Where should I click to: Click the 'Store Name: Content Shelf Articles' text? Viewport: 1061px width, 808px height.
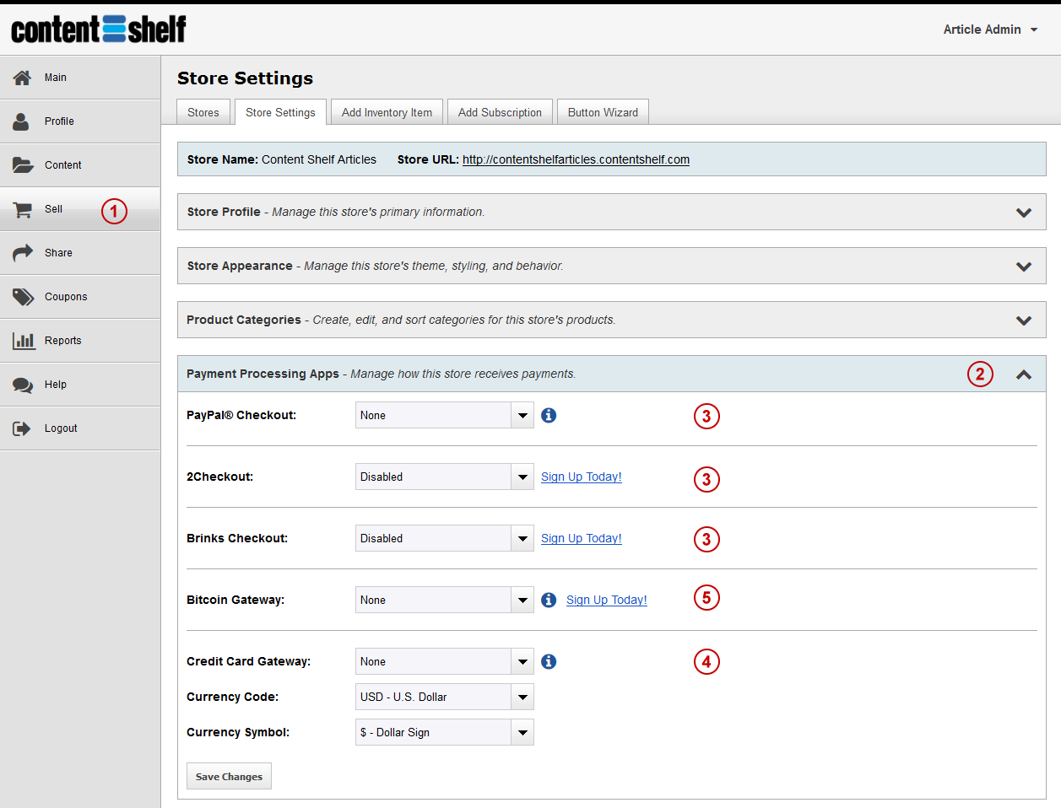point(282,159)
